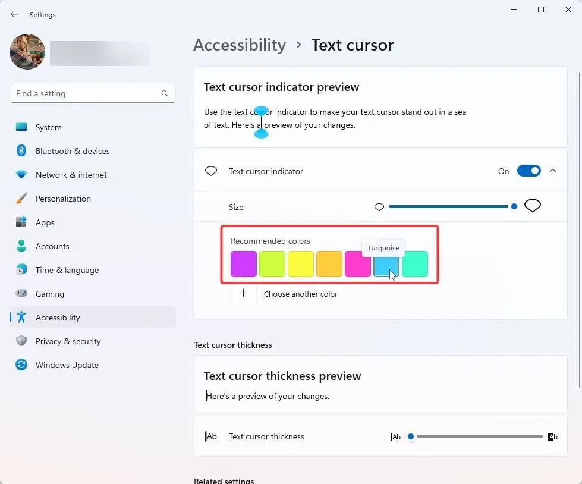Screen dimensions: 582x484
Task: Open Network & internet Wi-Fi icon
Action: 21,174
